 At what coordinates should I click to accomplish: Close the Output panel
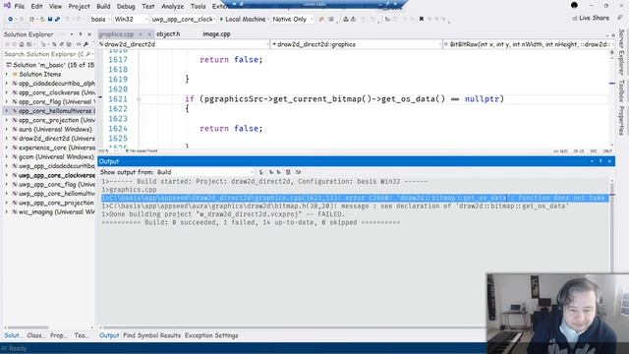point(609,161)
